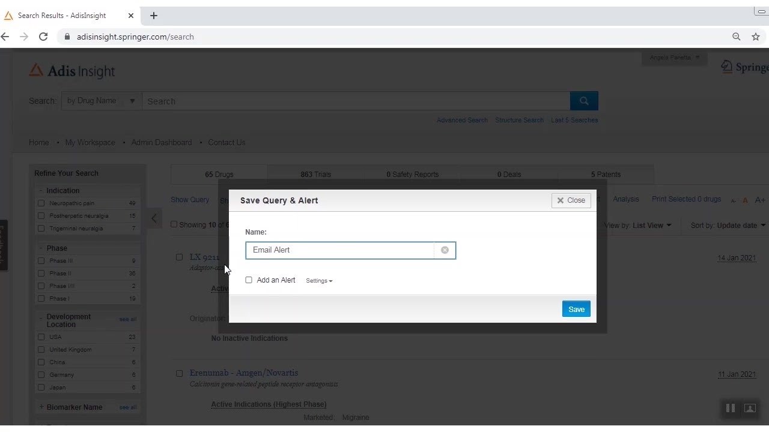Open the Structure Search link
This screenshot has width=769, height=432.
(519, 120)
